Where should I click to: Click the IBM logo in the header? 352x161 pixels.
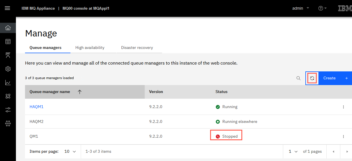[345, 8]
